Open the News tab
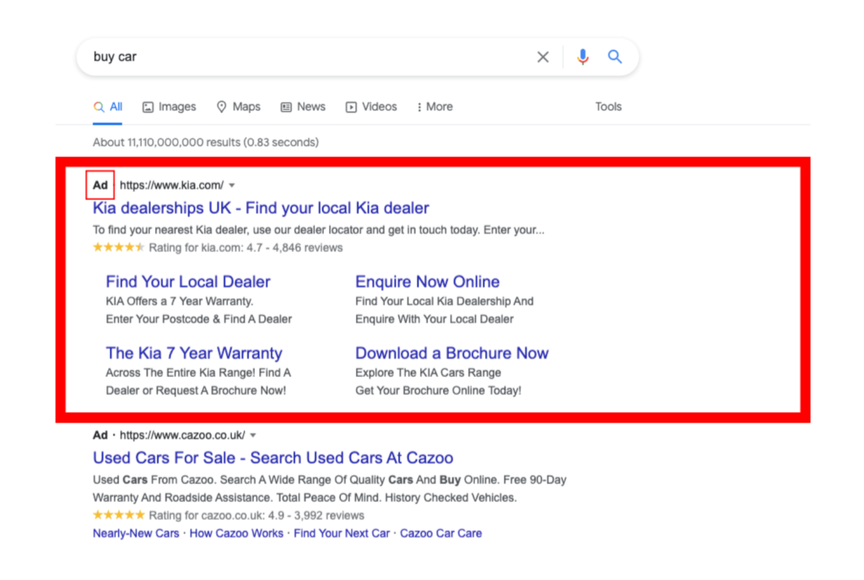This screenshot has height=580, width=864. tap(303, 107)
